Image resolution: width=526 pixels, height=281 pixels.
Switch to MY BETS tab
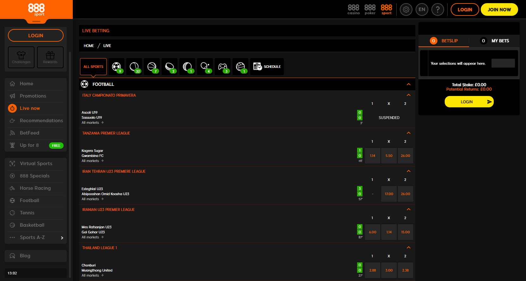[x=494, y=41]
